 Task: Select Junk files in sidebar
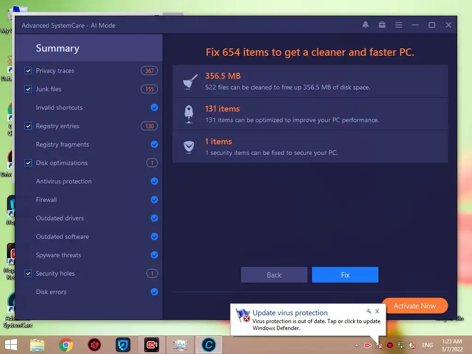click(48, 89)
